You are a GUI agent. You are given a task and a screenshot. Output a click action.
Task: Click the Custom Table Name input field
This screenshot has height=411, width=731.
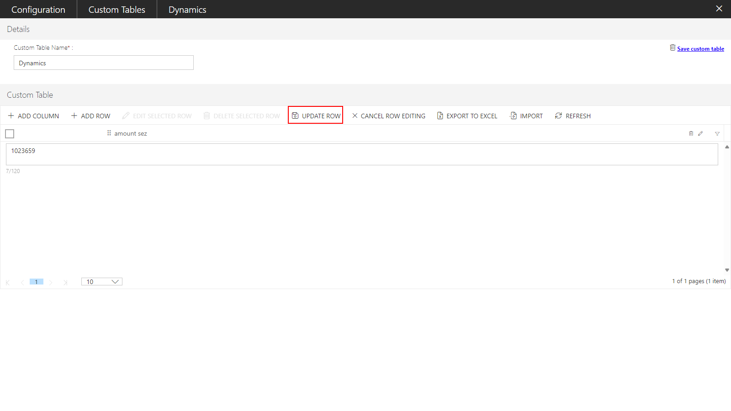(104, 63)
